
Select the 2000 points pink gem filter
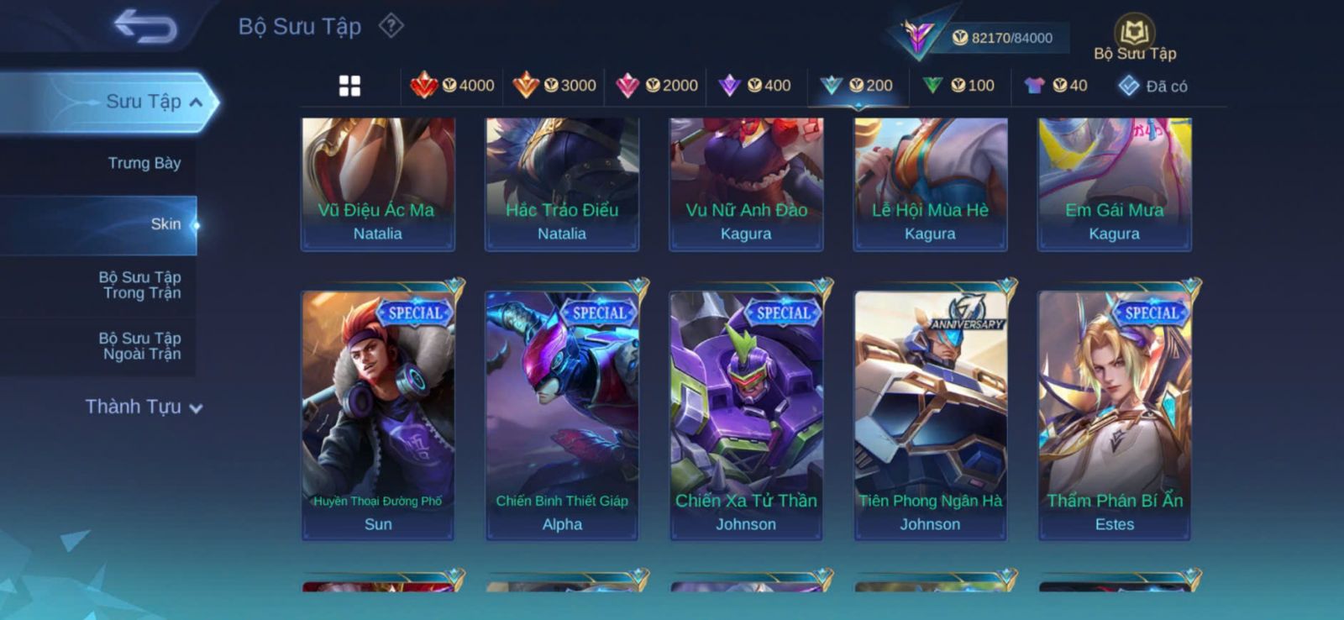coord(657,85)
